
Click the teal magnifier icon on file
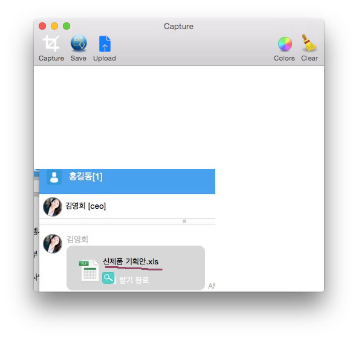pyautogui.click(x=108, y=278)
